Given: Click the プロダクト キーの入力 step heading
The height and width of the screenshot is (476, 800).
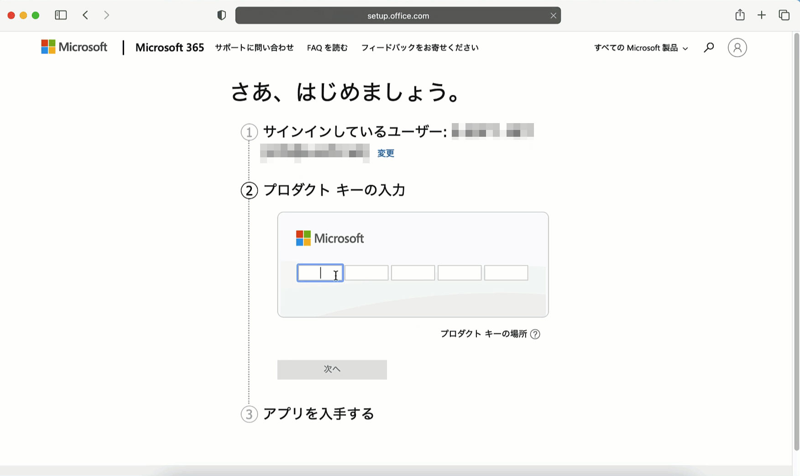Looking at the screenshot, I should [x=334, y=190].
